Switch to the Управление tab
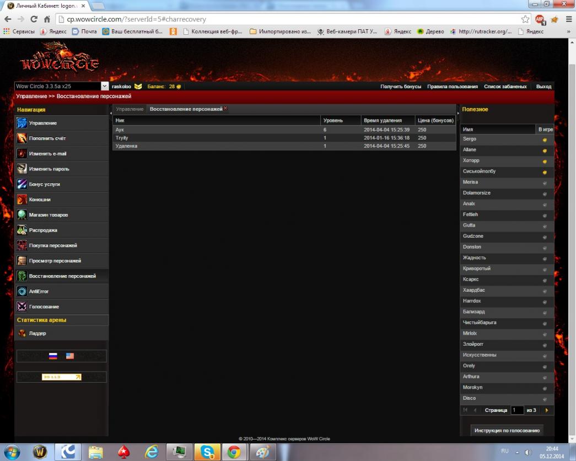 click(130, 109)
